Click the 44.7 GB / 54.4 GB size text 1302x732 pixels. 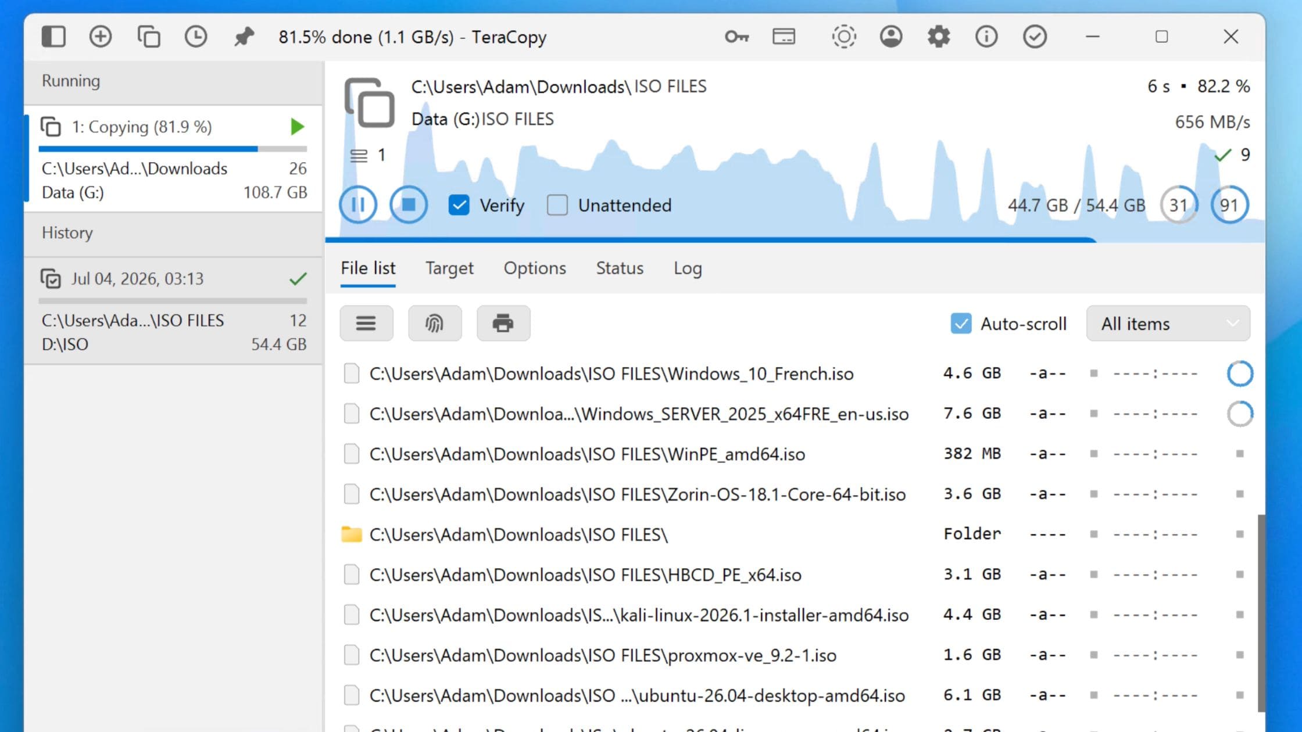pyautogui.click(x=1076, y=205)
